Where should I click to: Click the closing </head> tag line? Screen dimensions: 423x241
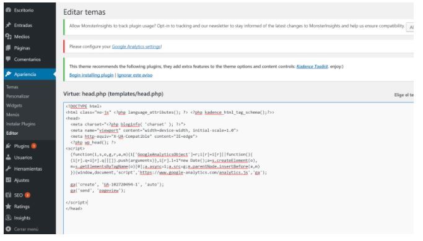click(x=74, y=208)
